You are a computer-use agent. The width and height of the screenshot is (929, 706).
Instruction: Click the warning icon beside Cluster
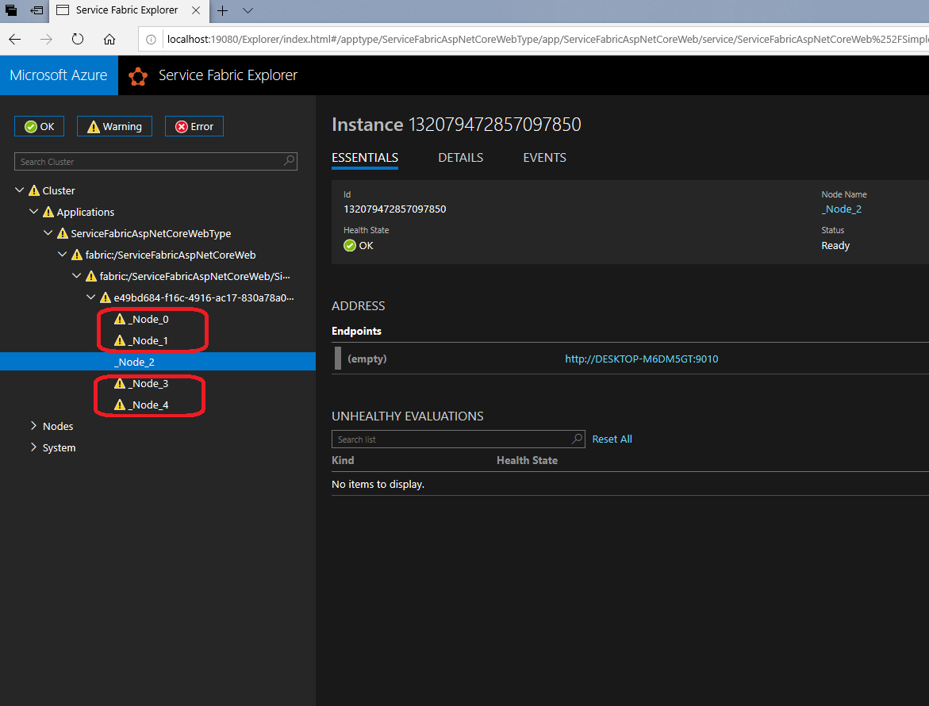click(x=34, y=190)
